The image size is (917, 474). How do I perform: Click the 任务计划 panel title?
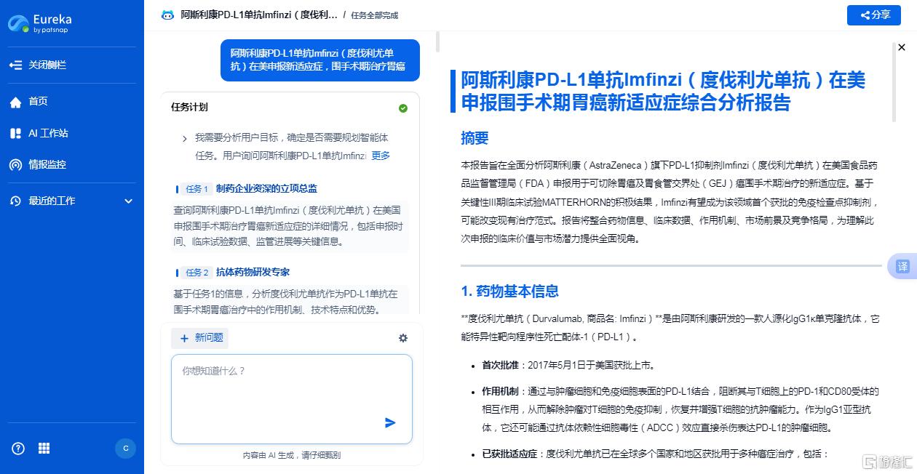189,108
